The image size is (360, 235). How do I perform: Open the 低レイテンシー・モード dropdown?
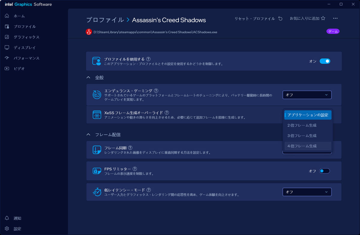(307, 192)
